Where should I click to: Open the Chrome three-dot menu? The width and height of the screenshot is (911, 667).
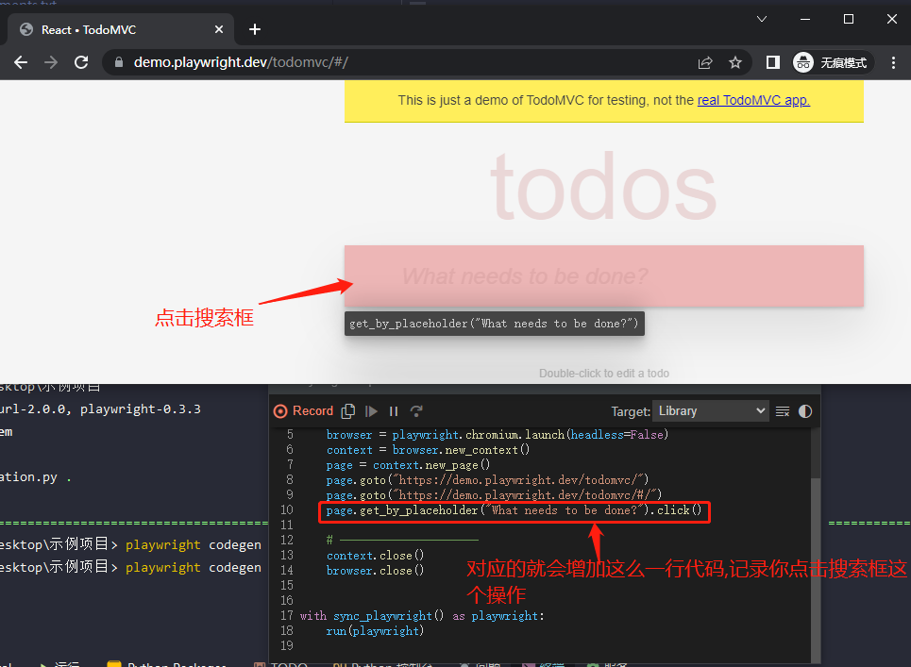(x=894, y=62)
